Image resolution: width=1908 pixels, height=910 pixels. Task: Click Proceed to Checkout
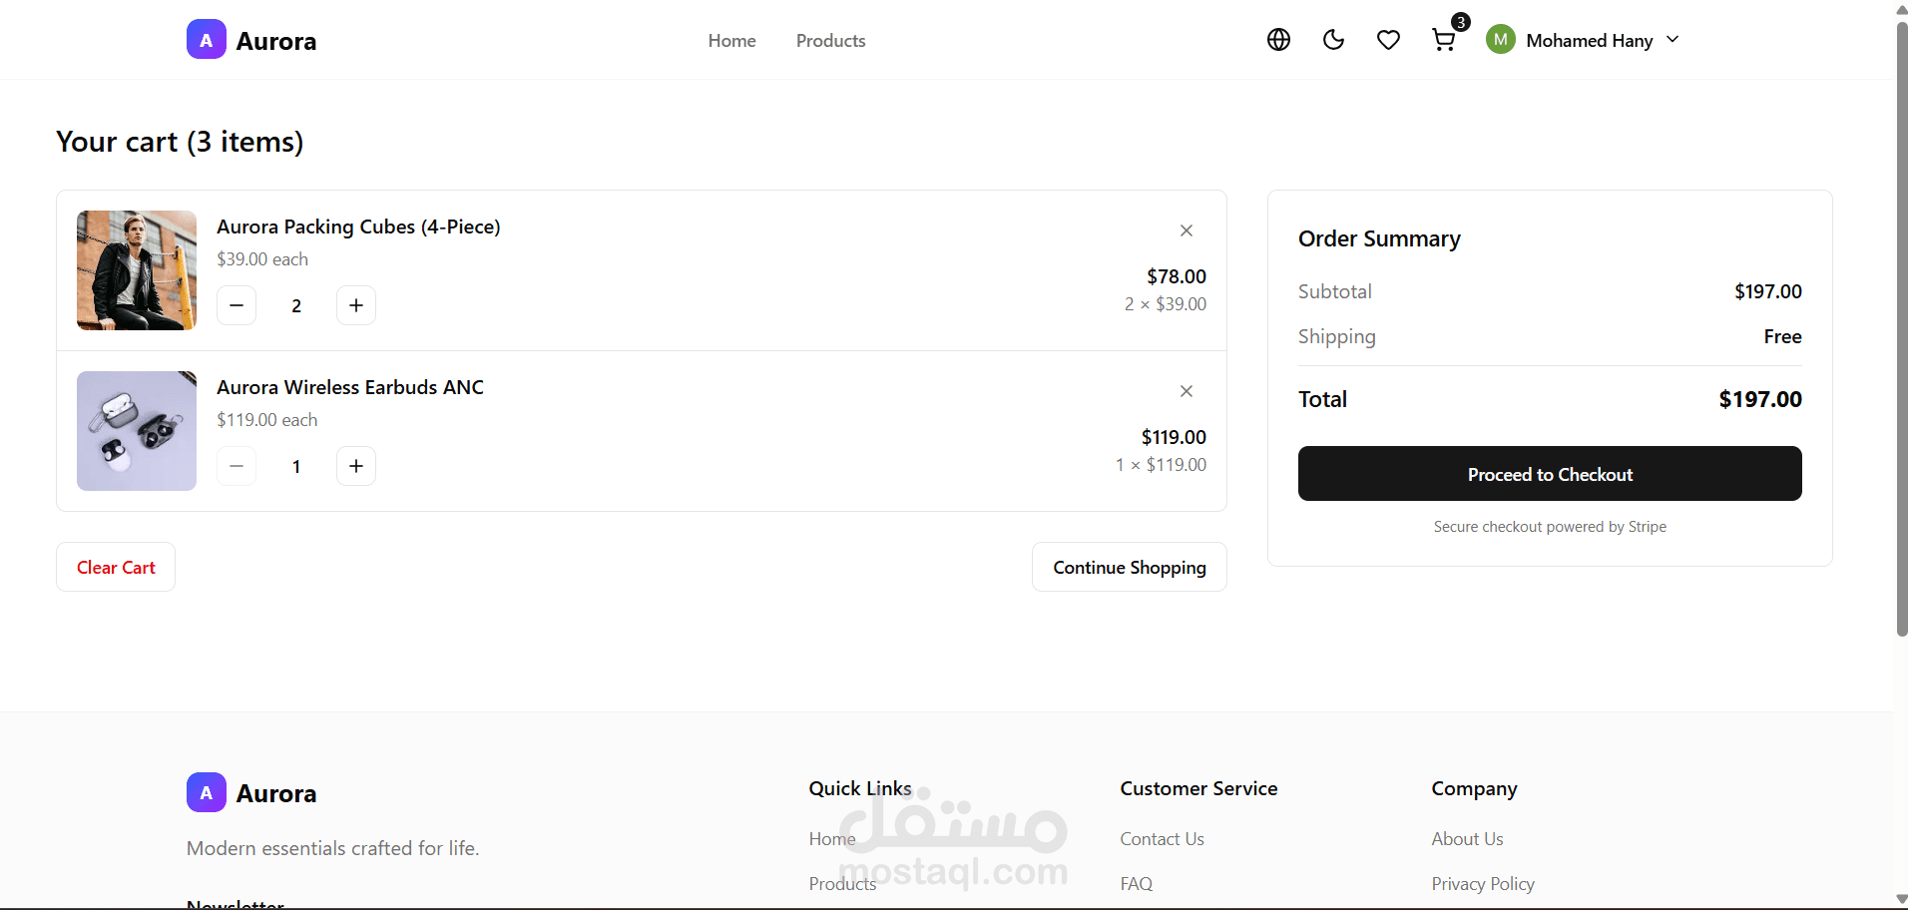pos(1550,474)
